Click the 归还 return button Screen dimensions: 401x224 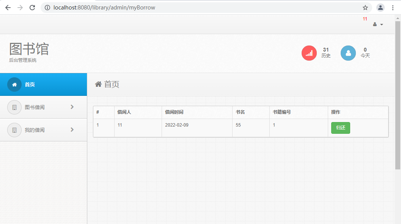340,128
